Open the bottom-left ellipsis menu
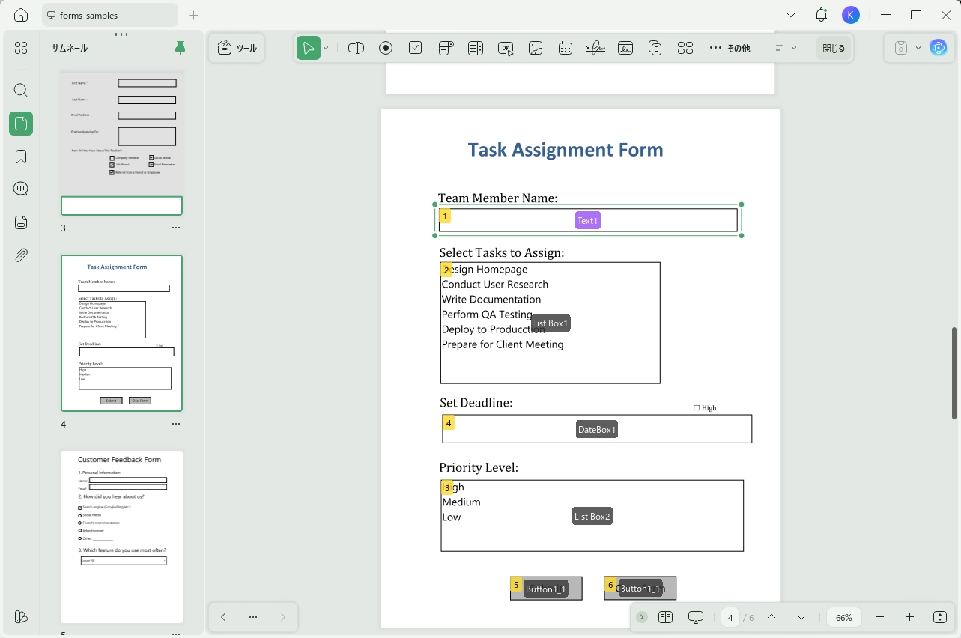The height and width of the screenshot is (638, 961). (253, 617)
